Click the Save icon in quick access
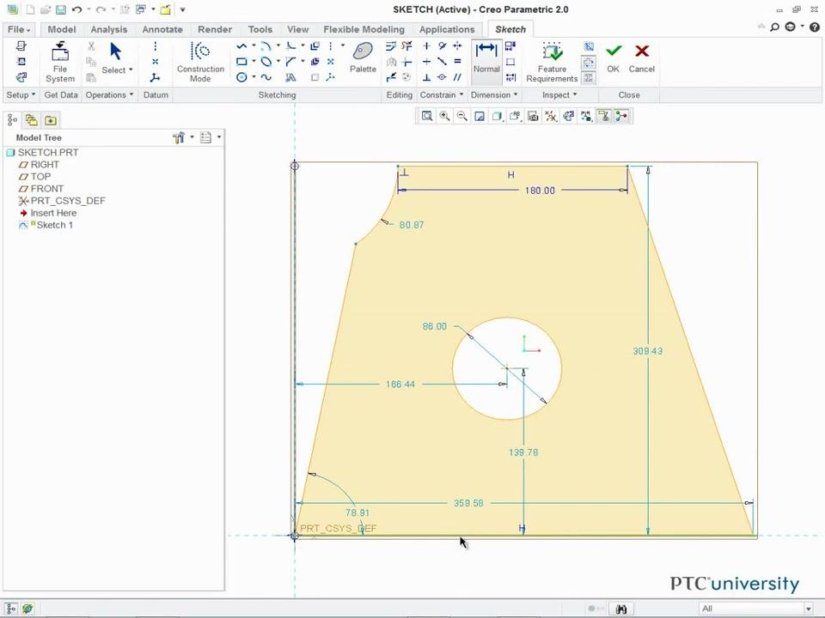Viewport: 825px width, 618px height. tap(61, 9)
